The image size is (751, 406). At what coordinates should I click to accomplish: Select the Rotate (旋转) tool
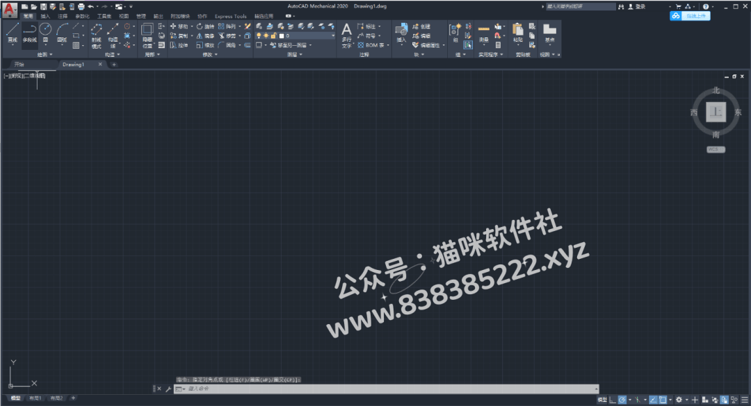tap(205, 26)
